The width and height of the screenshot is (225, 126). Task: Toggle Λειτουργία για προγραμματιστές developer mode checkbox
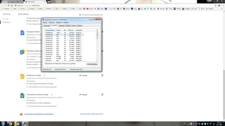[x=80, y=15]
